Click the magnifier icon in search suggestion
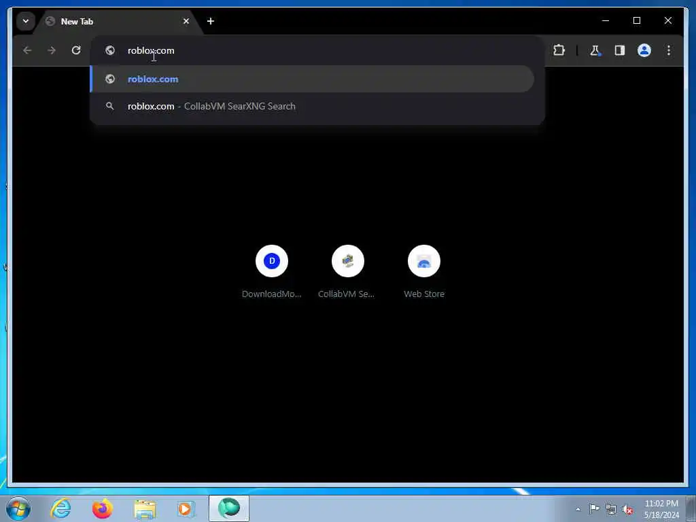 109,106
